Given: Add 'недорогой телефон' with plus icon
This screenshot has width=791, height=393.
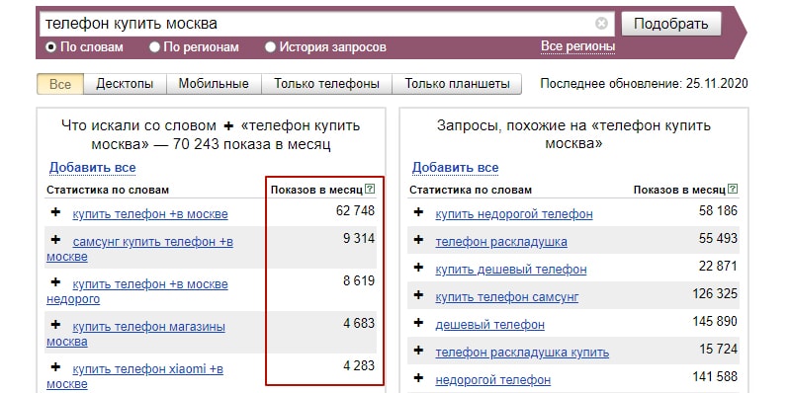Looking at the screenshot, I should coord(418,378).
